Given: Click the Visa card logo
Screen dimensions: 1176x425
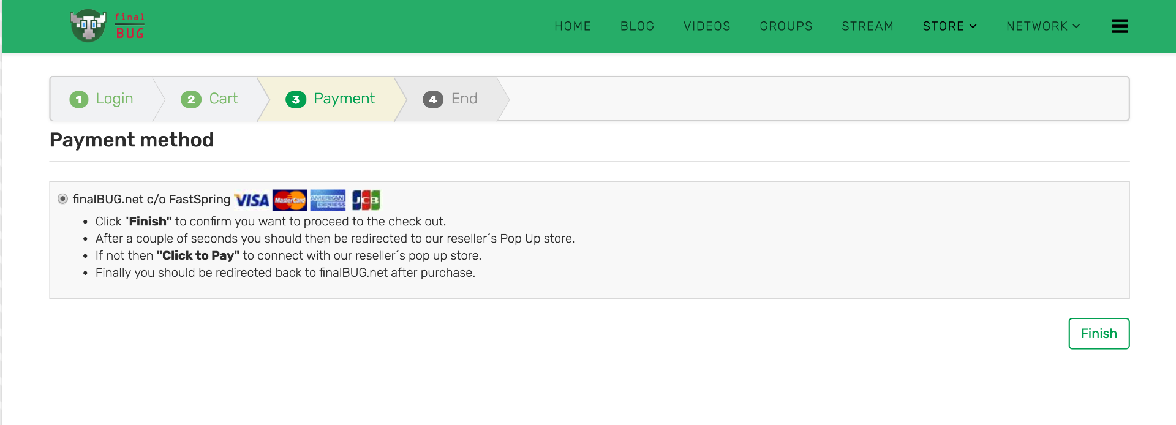Looking at the screenshot, I should [252, 200].
